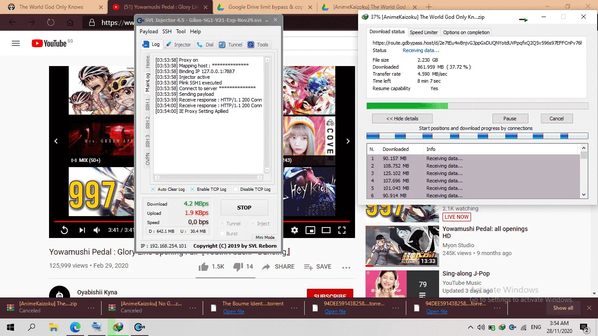Open the Yowamushi Pedal all openings thumbnail
Screen dimensions: 598x336
click(x=402, y=246)
